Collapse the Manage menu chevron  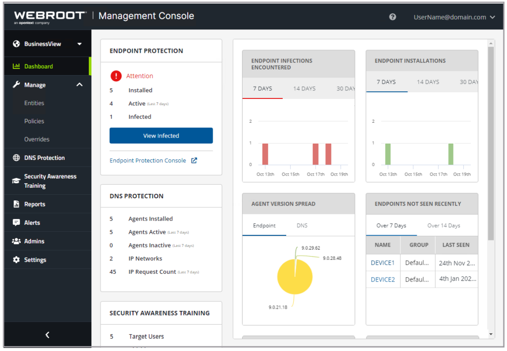point(79,85)
